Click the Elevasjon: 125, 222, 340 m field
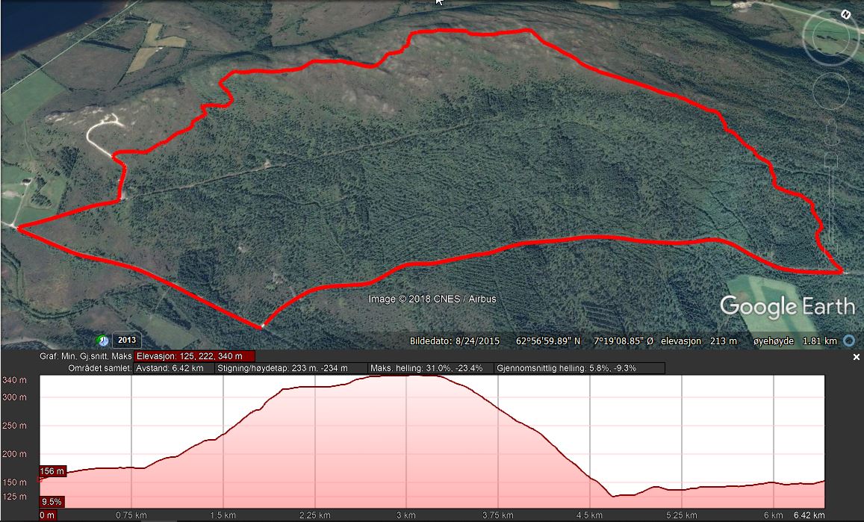Viewport: 864px width, 522px height. [194, 357]
